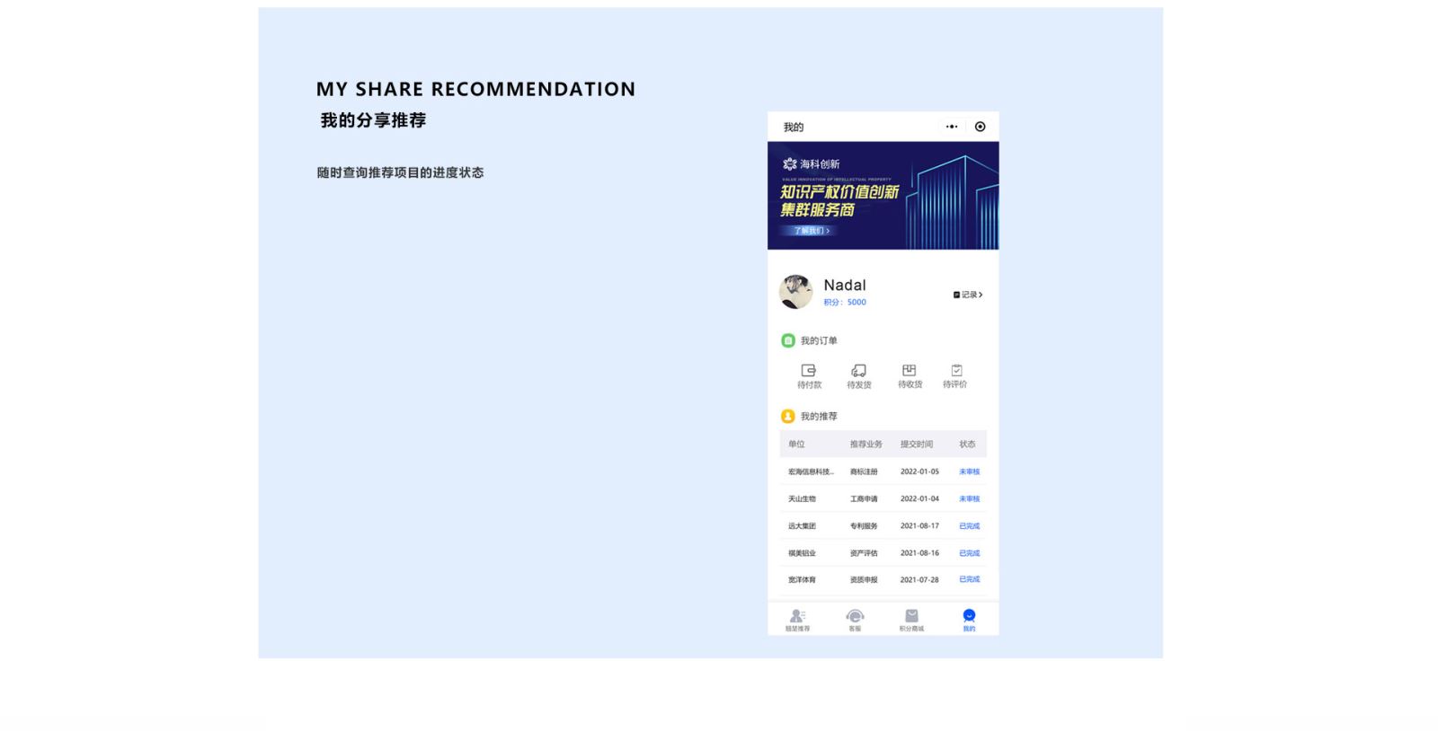Click the 我的订单 section title
Image resolution: width=1438 pixels, height=731 pixels.
pyautogui.click(x=819, y=340)
